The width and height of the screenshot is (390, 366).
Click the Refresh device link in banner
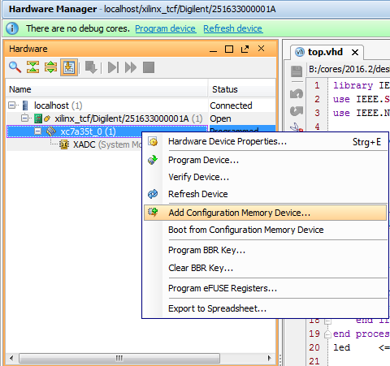point(233,28)
